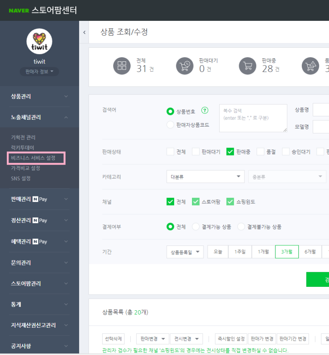The image size is (329, 355).
Task: Toggle the 쇼핑윈도 channel checkbox
Action: click(230, 202)
